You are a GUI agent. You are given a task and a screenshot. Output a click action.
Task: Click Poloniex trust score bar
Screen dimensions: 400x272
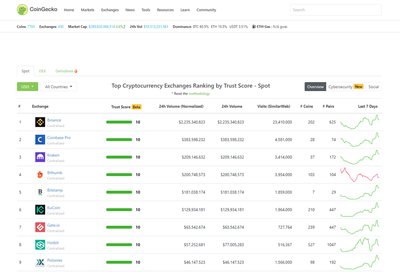tap(119, 262)
